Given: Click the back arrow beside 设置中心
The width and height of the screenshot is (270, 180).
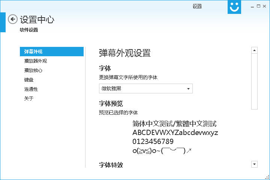Looking at the screenshot, I should (13, 19).
